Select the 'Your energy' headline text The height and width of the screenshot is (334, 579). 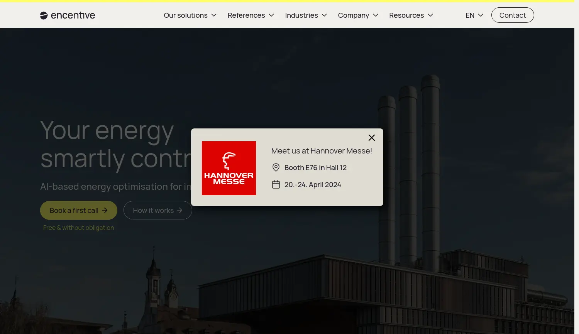click(x=107, y=131)
